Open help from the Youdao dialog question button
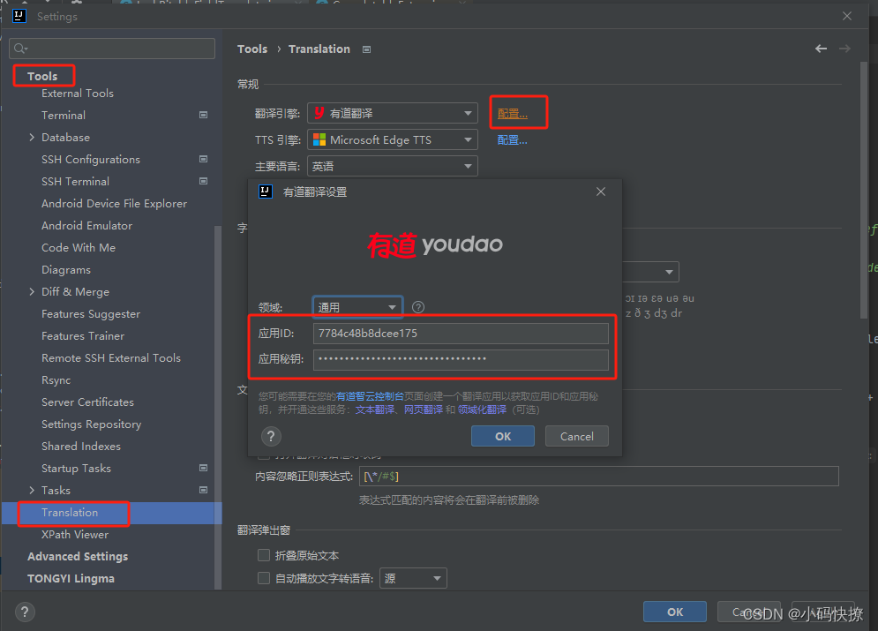 point(271,436)
